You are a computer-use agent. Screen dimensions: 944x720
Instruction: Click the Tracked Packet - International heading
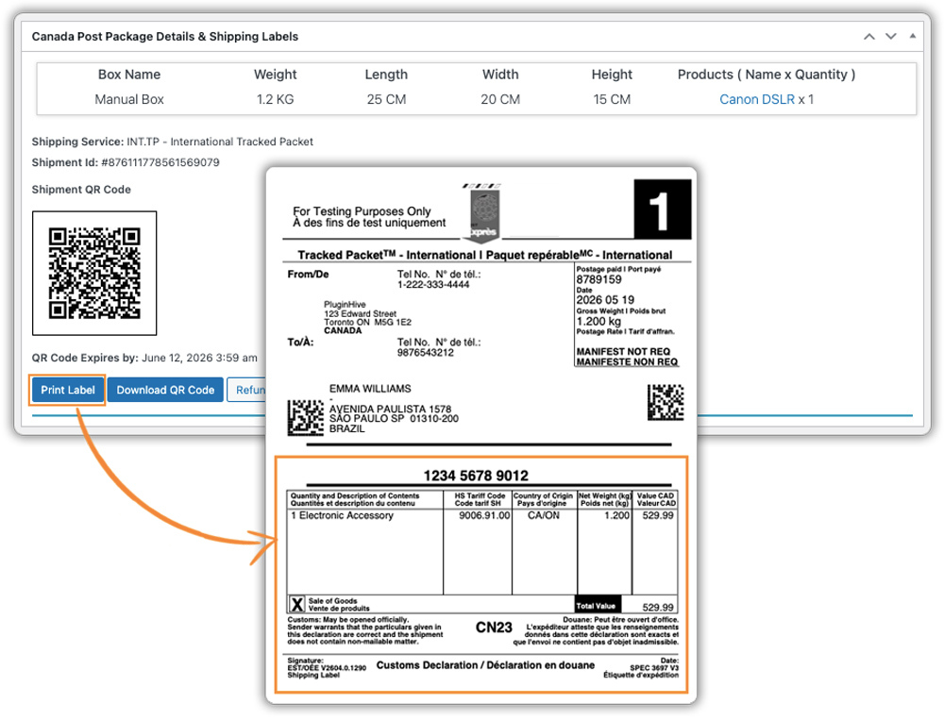click(484, 255)
